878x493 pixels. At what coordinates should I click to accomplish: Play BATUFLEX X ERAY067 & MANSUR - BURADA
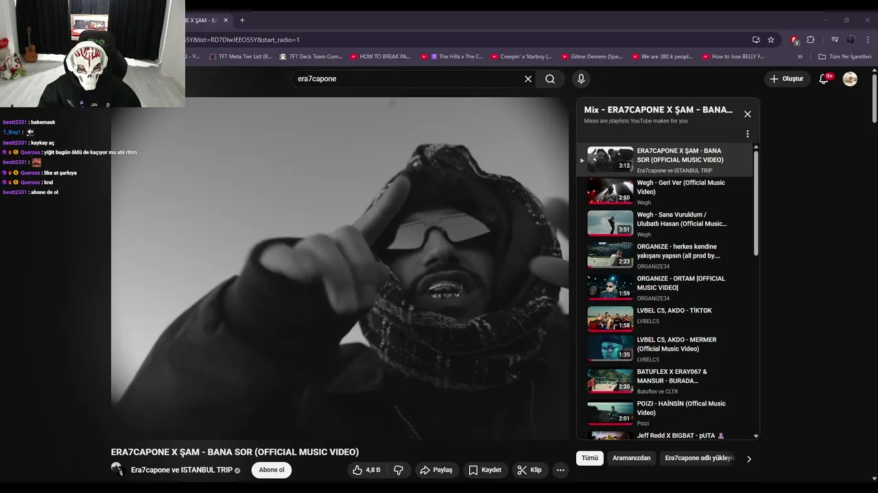pyautogui.click(x=664, y=381)
